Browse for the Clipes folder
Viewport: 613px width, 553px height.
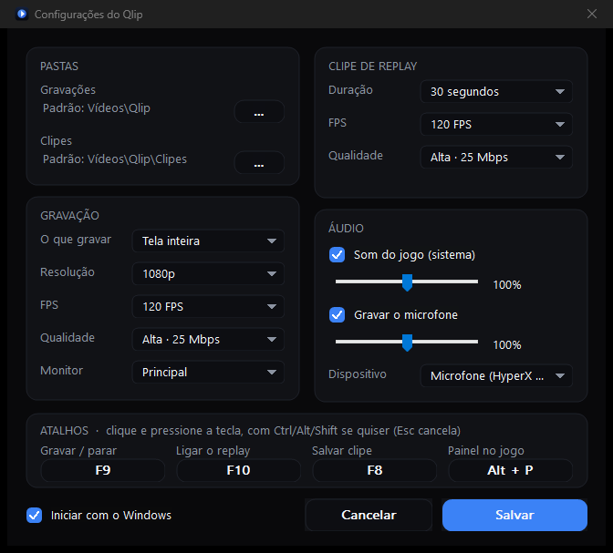pos(259,162)
